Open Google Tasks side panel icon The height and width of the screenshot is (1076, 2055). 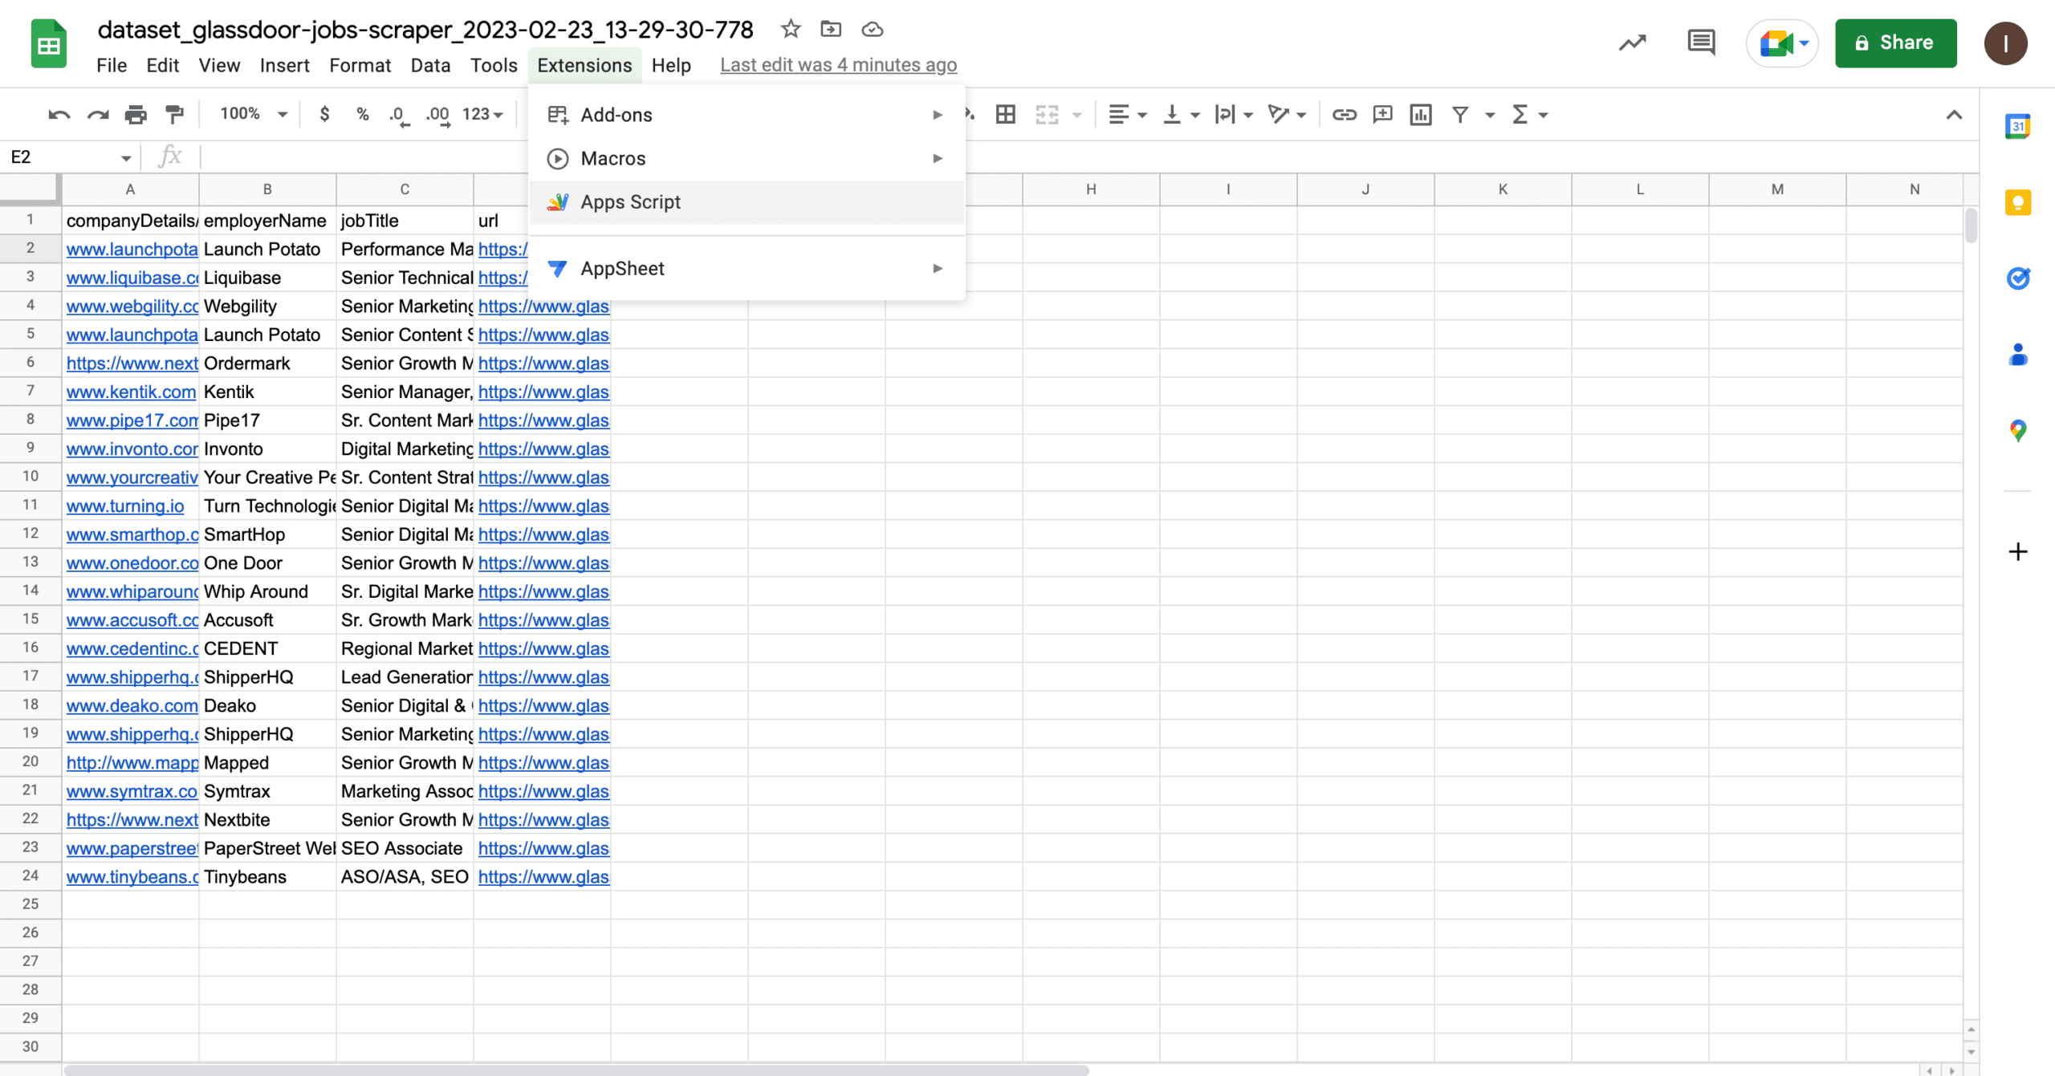[x=2018, y=278]
